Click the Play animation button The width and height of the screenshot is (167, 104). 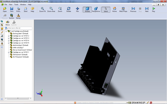[x=153, y=9]
